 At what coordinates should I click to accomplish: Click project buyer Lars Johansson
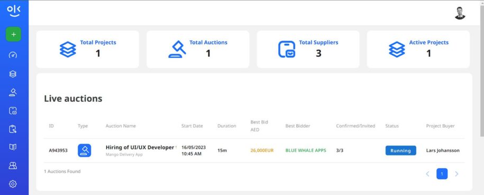pyautogui.click(x=443, y=150)
